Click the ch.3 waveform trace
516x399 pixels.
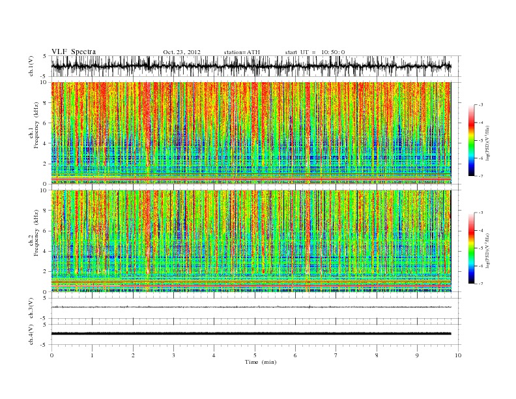[x=251, y=307]
